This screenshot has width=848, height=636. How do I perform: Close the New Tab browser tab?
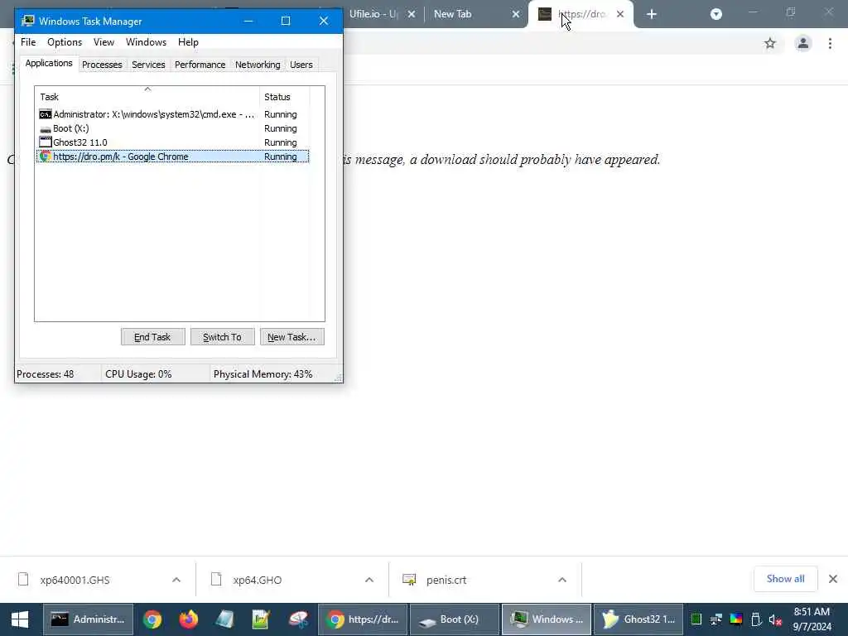[516, 15]
